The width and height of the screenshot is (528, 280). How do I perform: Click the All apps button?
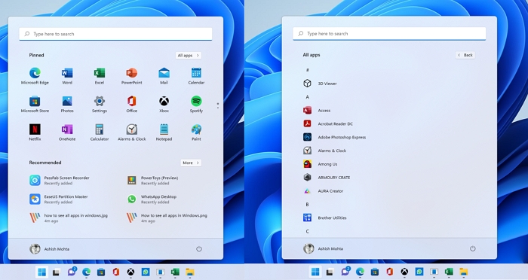point(189,56)
